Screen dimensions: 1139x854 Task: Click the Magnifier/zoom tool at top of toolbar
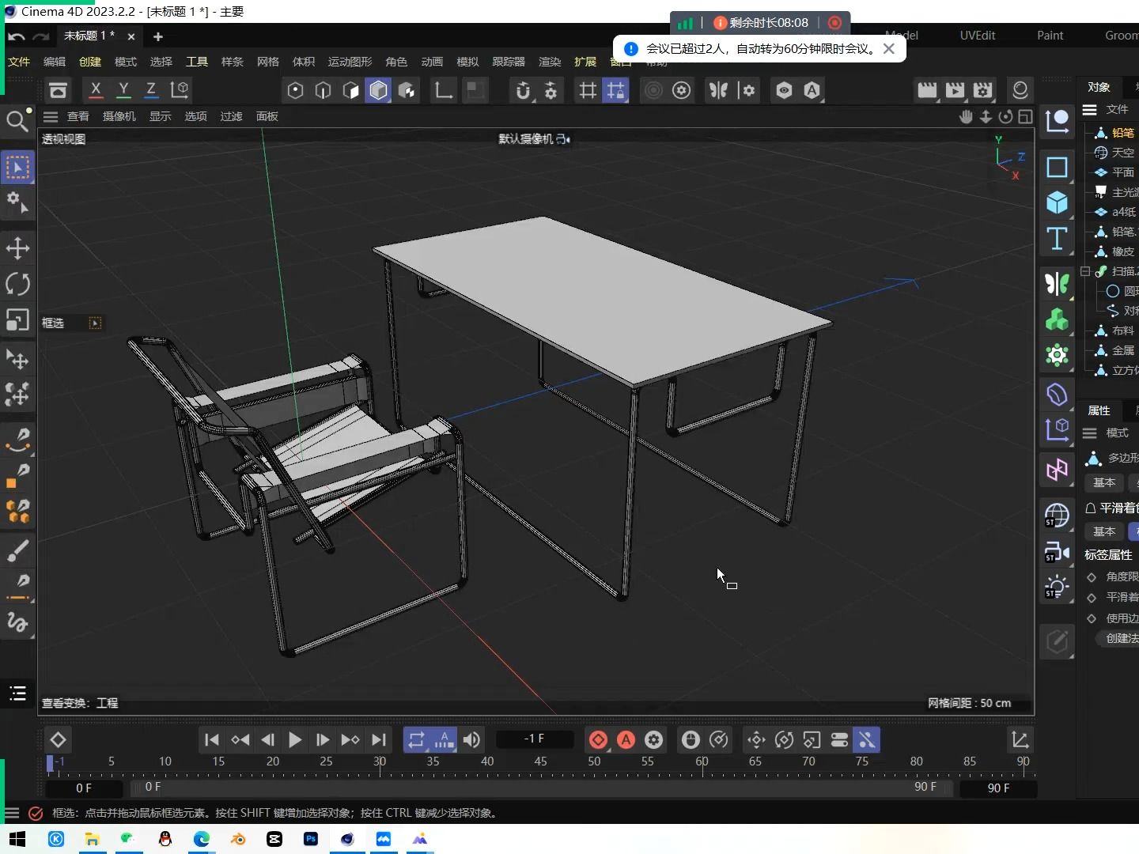pyautogui.click(x=17, y=120)
